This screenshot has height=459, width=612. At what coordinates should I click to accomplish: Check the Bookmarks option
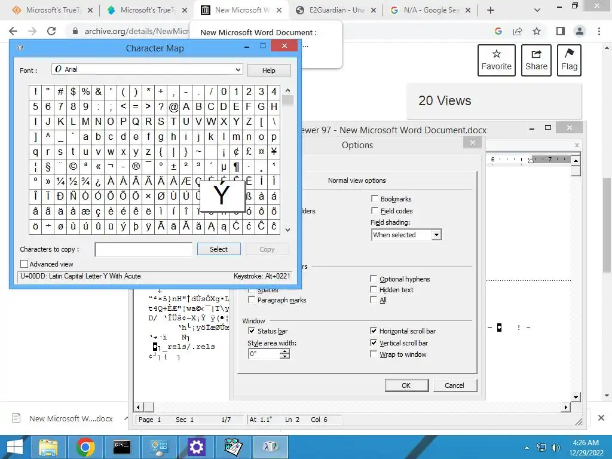tap(375, 198)
